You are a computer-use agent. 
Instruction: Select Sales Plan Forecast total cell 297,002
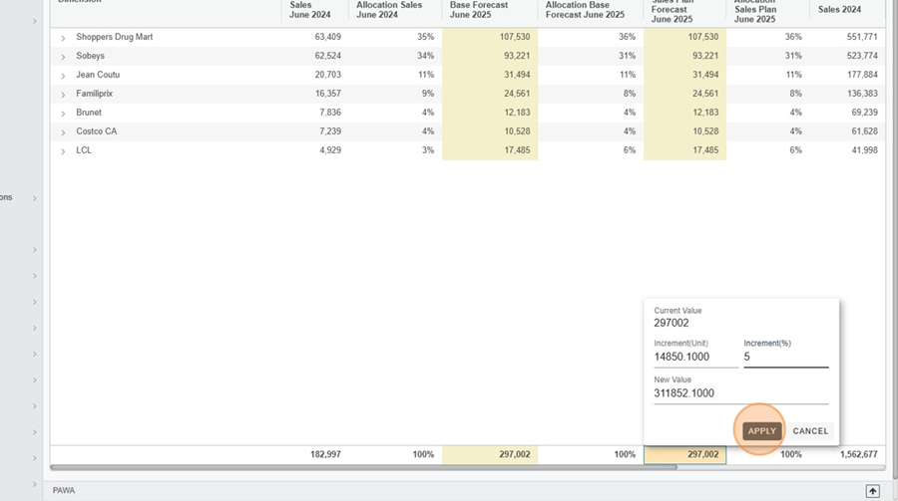click(684, 454)
